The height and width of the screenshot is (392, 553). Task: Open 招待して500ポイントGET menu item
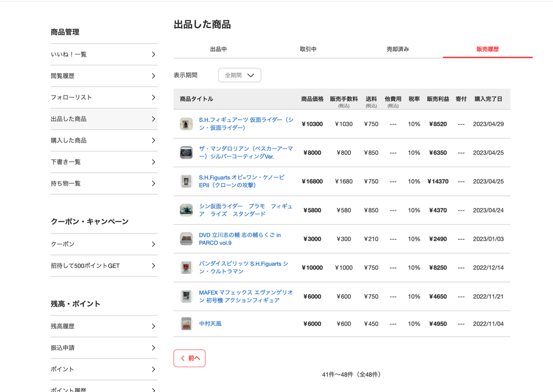pyautogui.click(x=104, y=266)
